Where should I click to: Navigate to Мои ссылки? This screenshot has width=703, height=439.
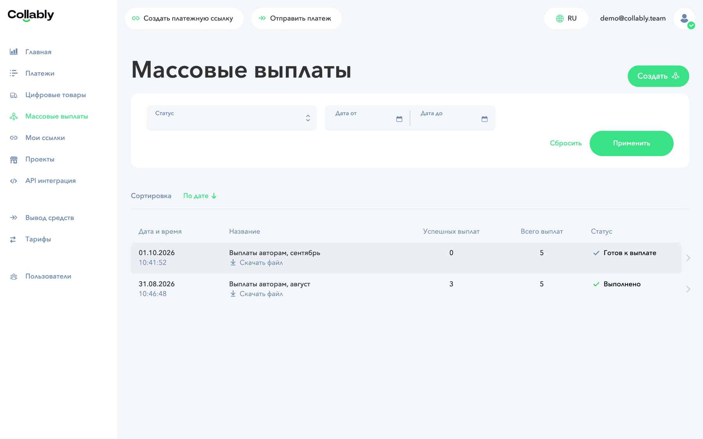[45, 138]
